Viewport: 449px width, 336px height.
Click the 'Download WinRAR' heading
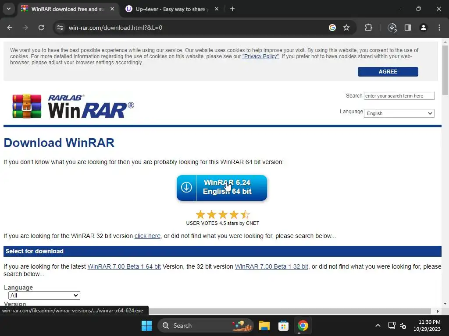click(x=59, y=143)
